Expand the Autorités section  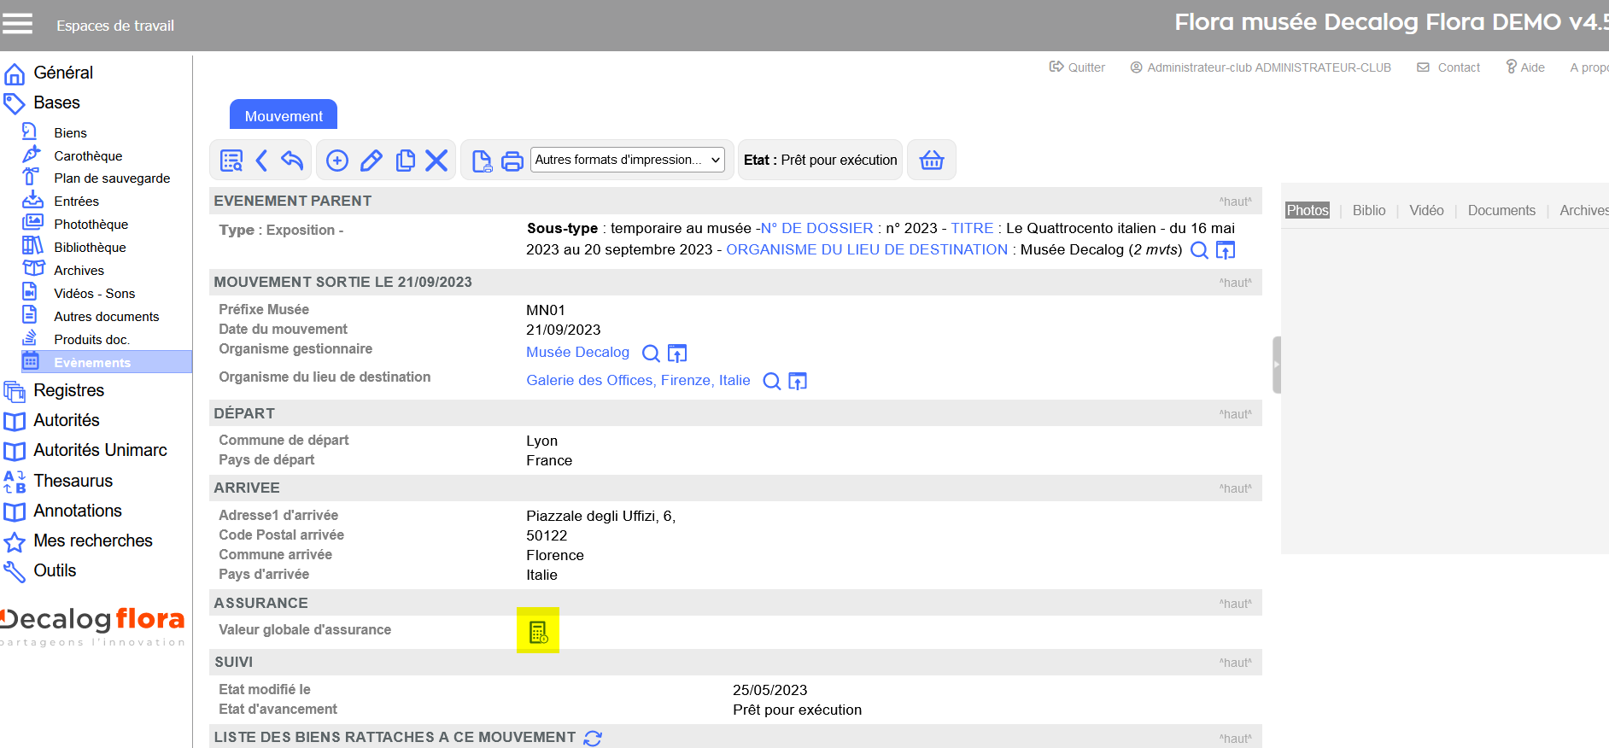tap(67, 421)
